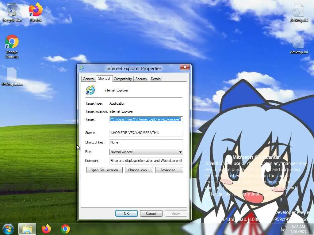This screenshot has height=235, width=314.
Task: Click the Shortcut key field
Action: pos(146,143)
